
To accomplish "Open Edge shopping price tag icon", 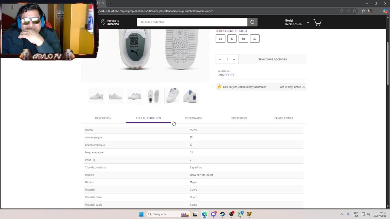I will click(x=341, y=11).
